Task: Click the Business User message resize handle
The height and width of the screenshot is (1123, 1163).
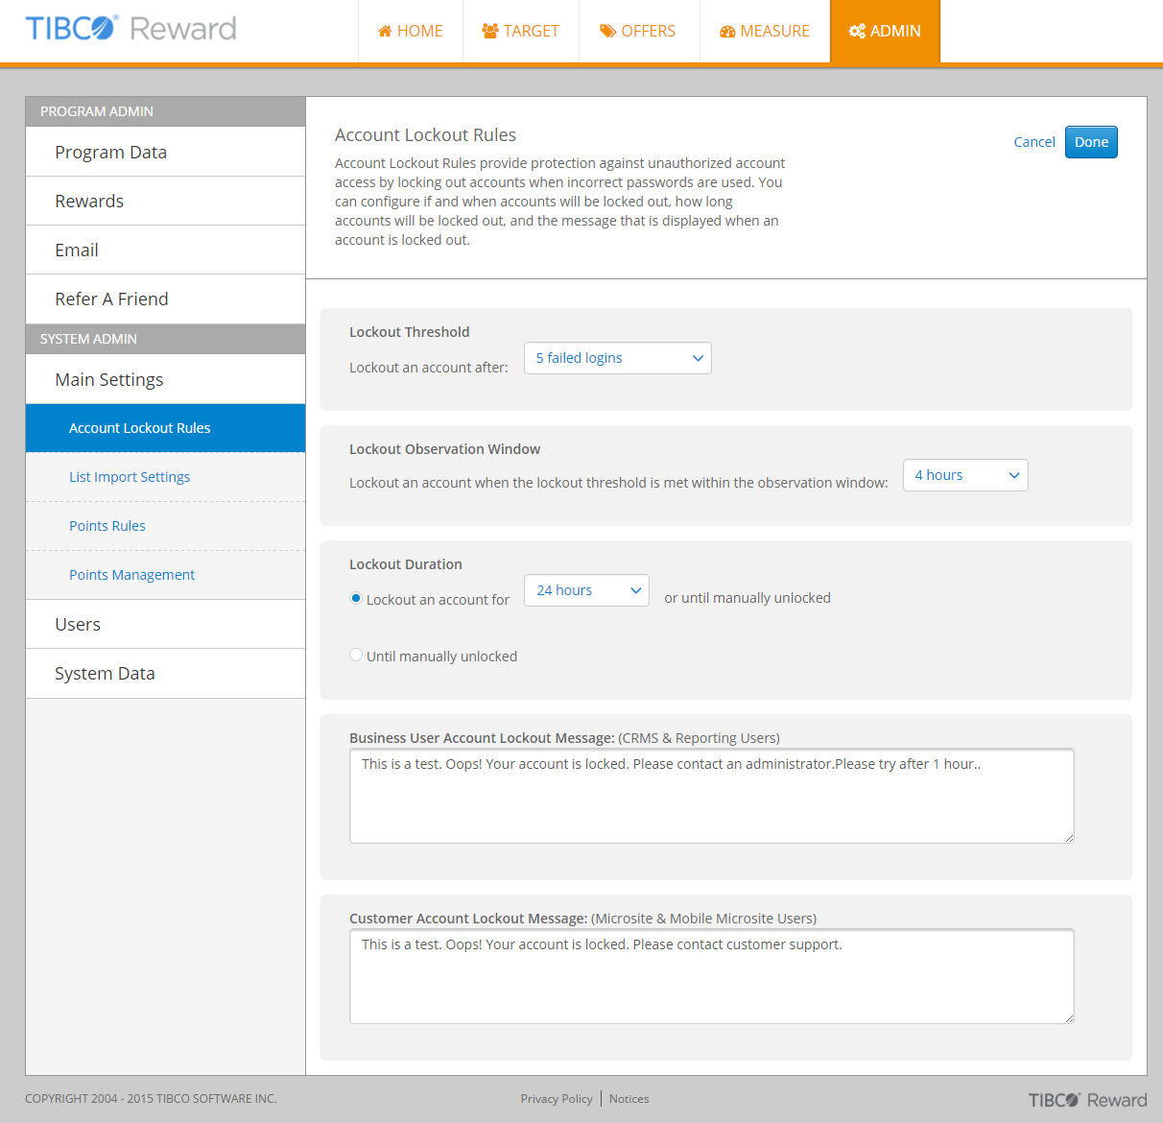Action: tap(1069, 838)
